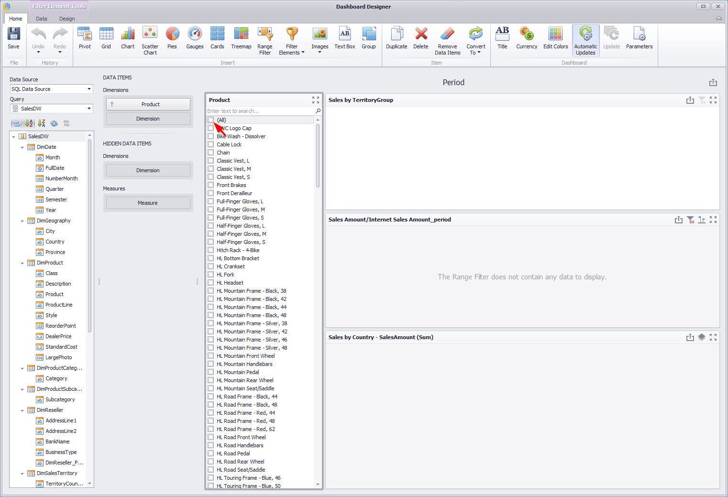
Task: Switch to the Data ribbon tab
Action: click(42, 19)
